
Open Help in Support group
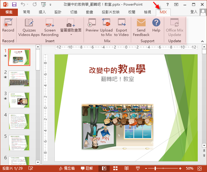(x=156, y=25)
